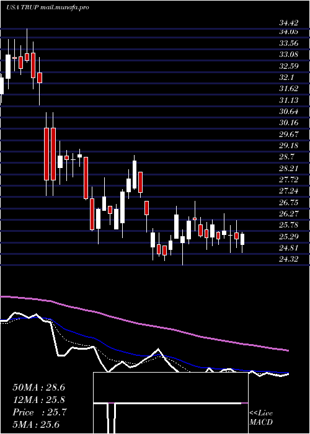Click the 'USA TRUP mail.munafa.pro' title text
Viewport: 310px width, 434px height.
(x=48, y=7)
